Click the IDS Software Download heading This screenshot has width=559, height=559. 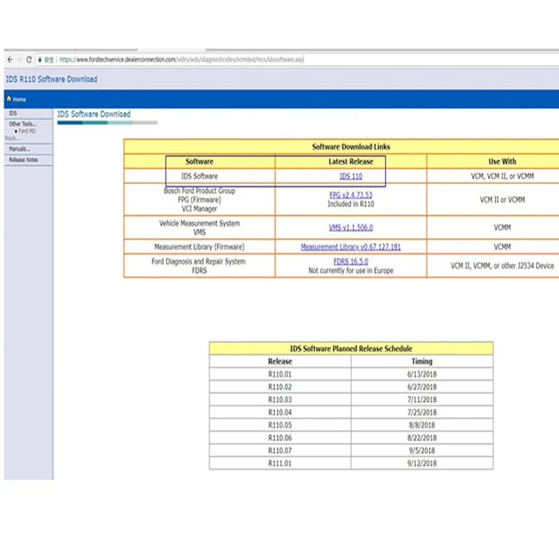click(x=94, y=114)
